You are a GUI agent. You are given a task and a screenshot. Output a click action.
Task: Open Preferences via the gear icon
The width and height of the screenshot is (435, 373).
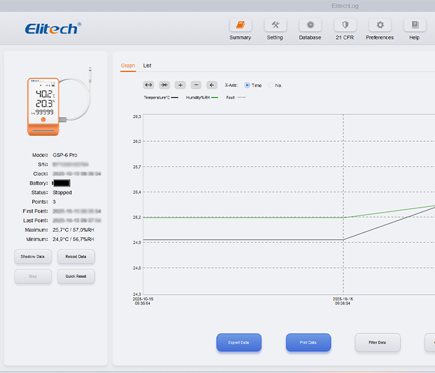(380, 25)
